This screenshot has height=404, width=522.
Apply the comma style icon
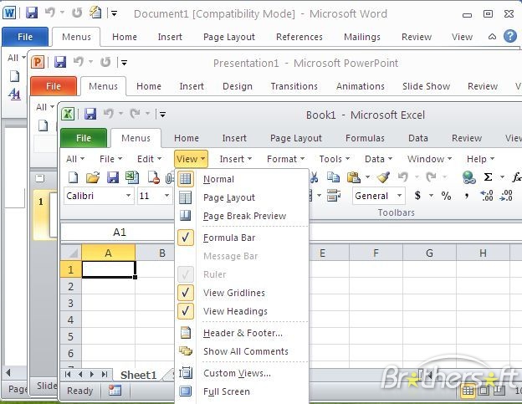(467, 197)
